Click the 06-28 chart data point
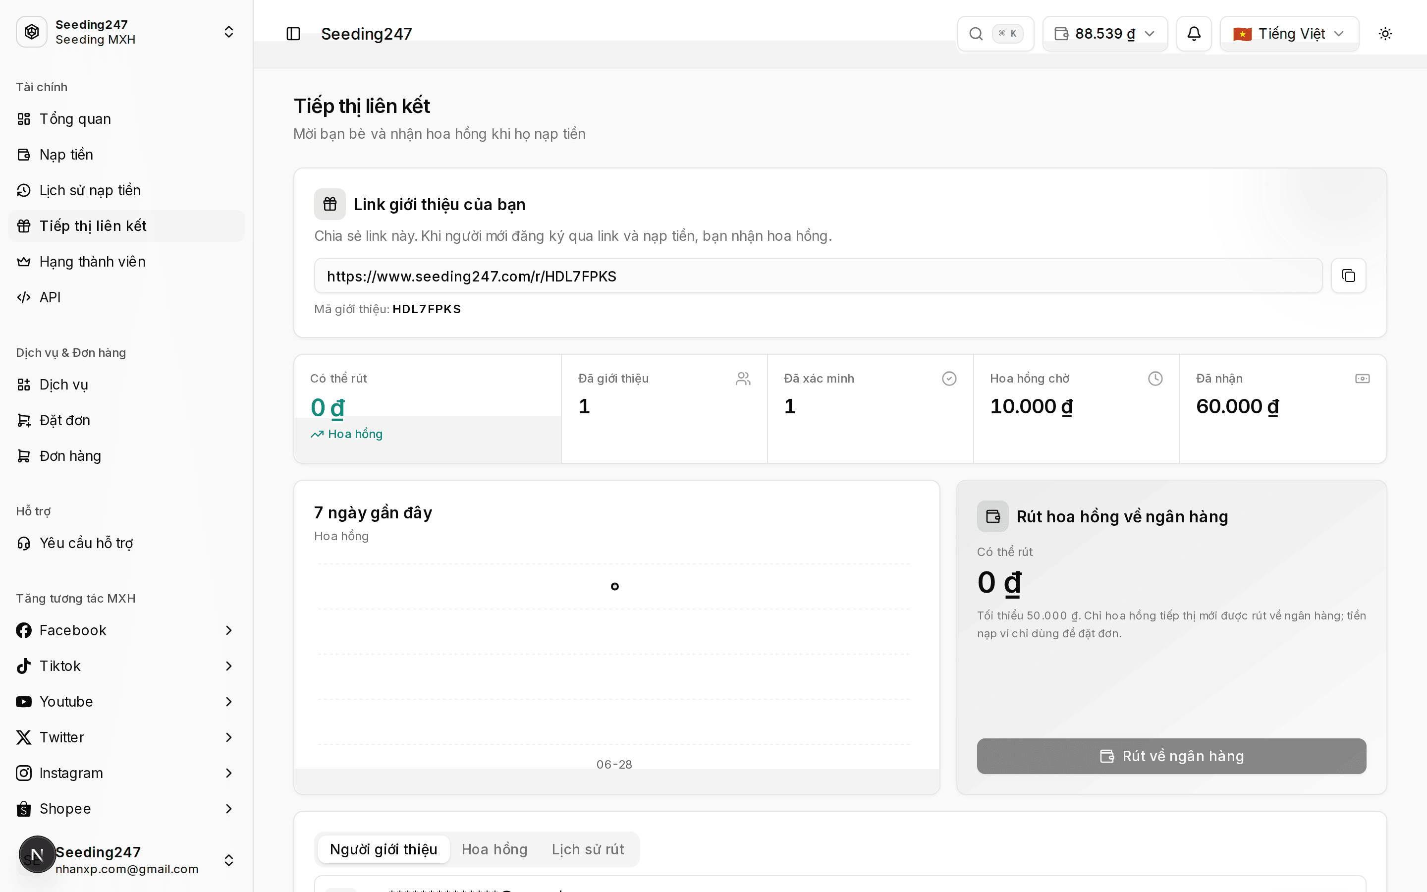The image size is (1427, 892). [614, 586]
